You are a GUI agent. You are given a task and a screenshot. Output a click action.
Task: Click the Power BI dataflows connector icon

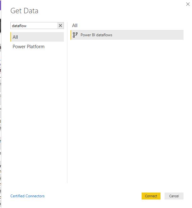tap(75, 35)
